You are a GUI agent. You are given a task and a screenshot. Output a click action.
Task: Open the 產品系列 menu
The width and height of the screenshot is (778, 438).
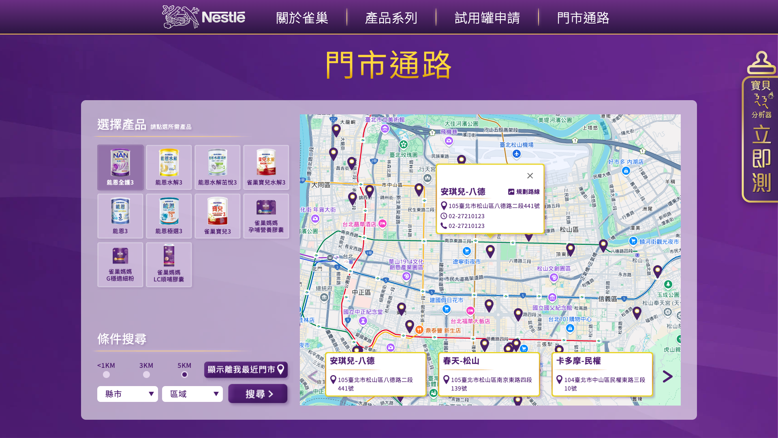pos(391,18)
